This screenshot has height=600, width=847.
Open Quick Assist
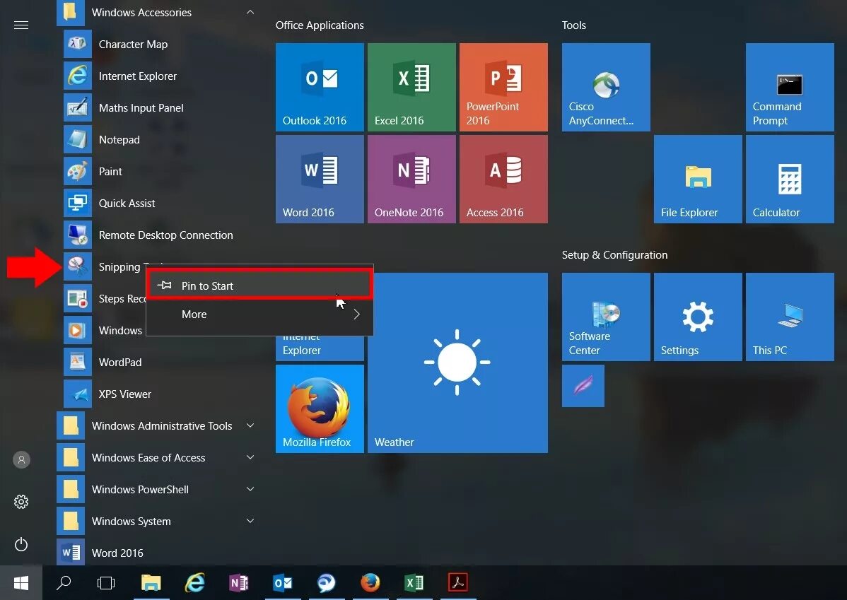pos(157,204)
